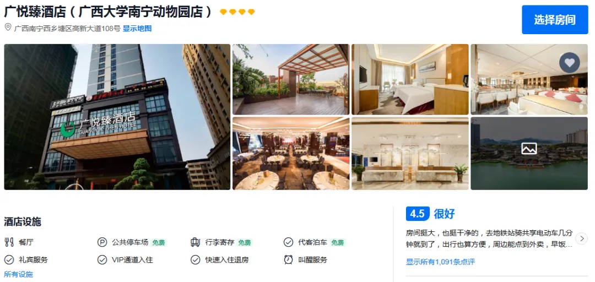Click the public parking P icon

click(102, 242)
